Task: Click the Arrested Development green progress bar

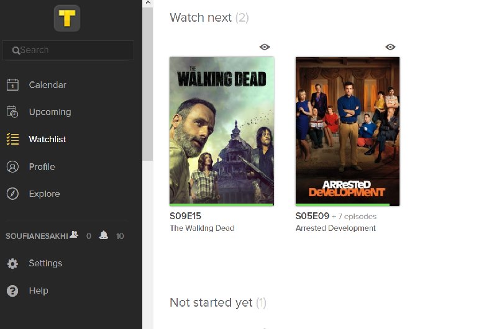Action: (342, 205)
